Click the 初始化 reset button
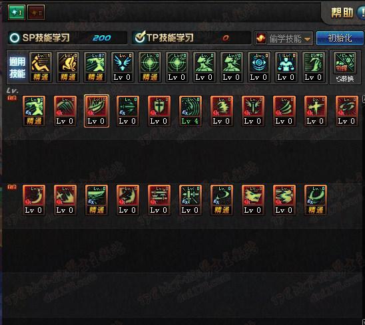The image size is (365, 325). click(x=340, y=38)
